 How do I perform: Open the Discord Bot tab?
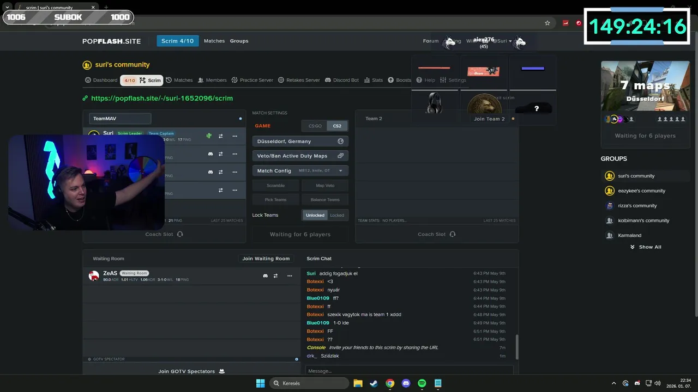pyautogui.click(x=342, y=80)
